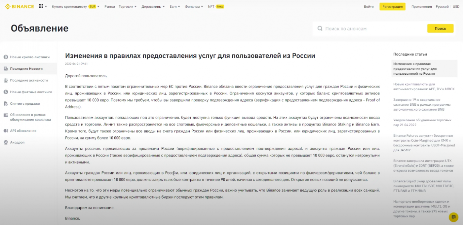Viewport: 463px width, 225px height.
Task: Open the EUR currency selector badge
Action: [x=92, y=7]
